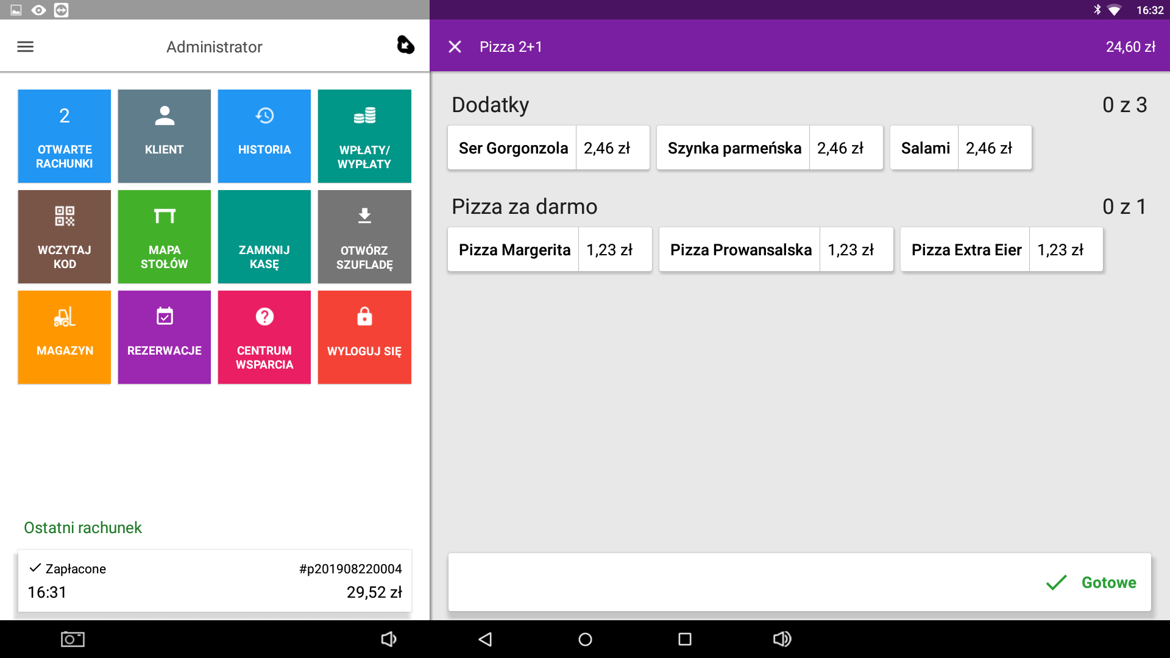The height and width of the screenshot is (658, 1170).
Task: Close the Pizza 2+1 dialog
Action: click(x=455, y=47)
